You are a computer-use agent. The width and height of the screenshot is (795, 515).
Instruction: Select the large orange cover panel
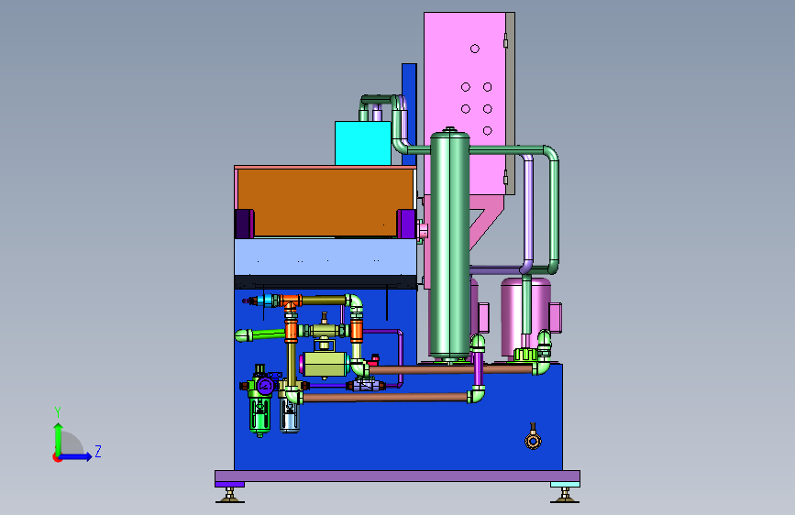click(x=325, y=203)
